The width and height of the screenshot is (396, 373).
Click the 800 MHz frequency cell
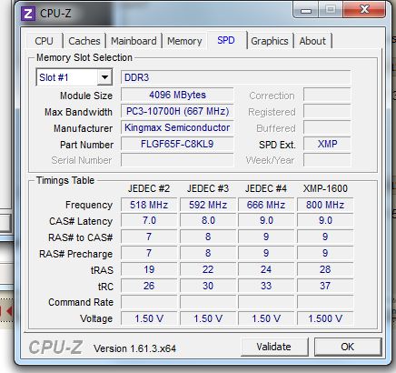(325, 205)
